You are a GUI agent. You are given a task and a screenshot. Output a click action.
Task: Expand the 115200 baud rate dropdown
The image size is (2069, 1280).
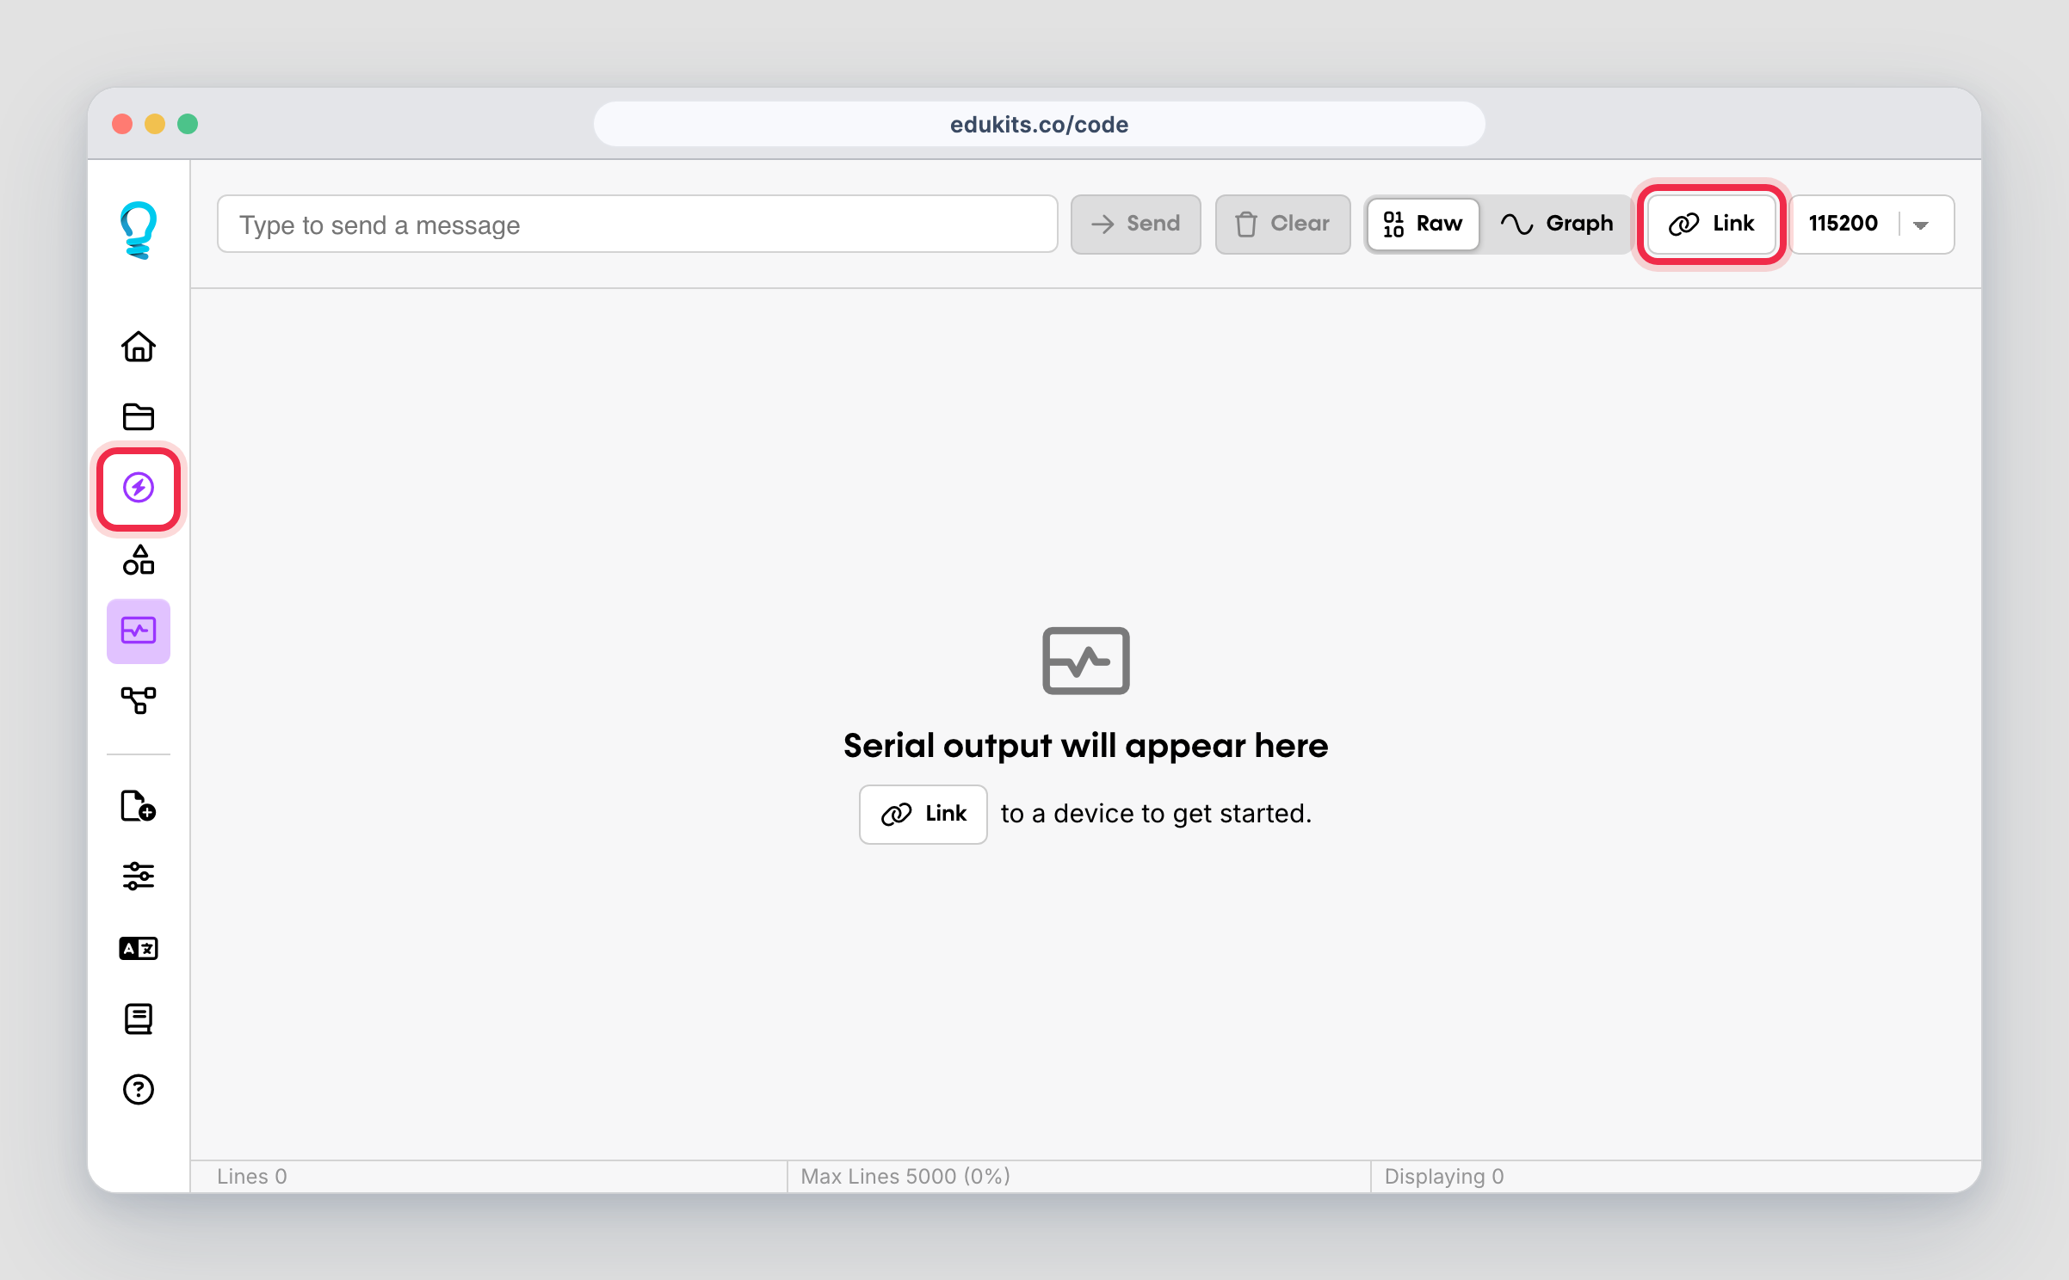click(x=1919, y=225)
